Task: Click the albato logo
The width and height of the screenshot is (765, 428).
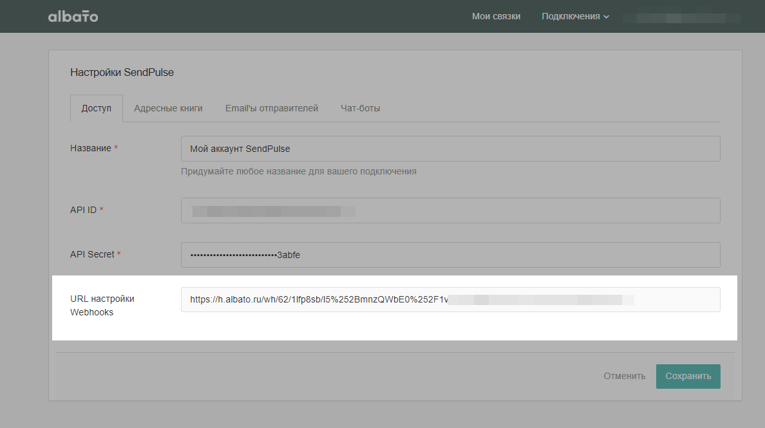Action: tap(73, 17)
